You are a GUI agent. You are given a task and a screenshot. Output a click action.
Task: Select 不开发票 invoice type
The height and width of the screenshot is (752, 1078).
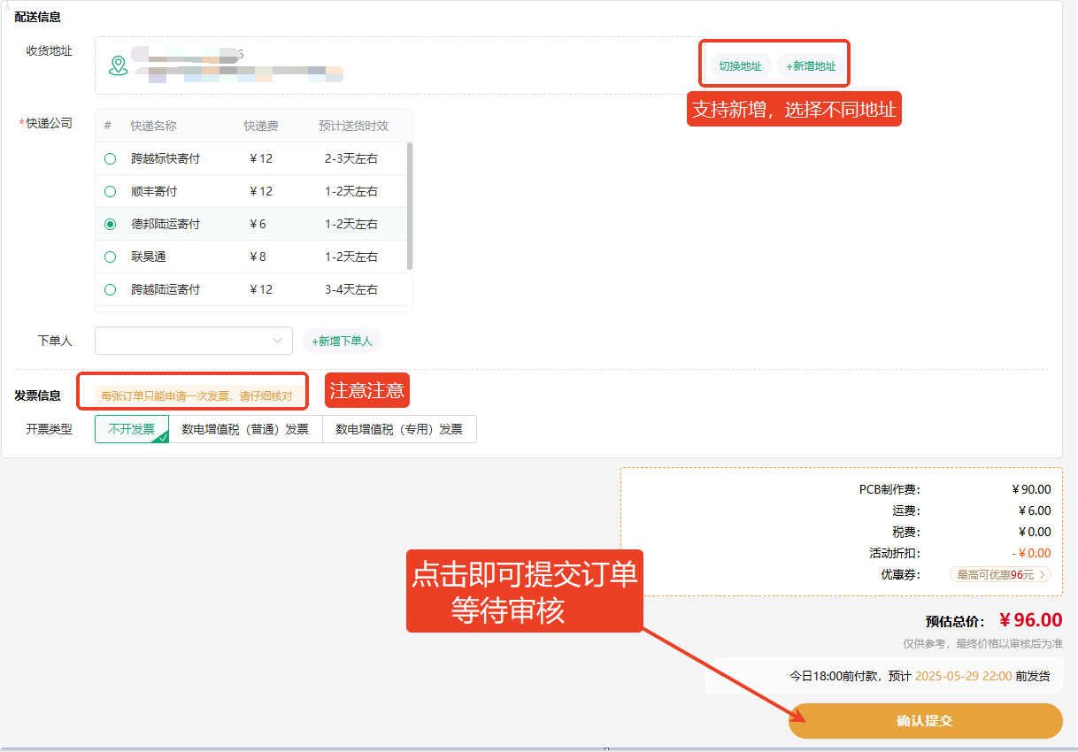click(131, 429)
